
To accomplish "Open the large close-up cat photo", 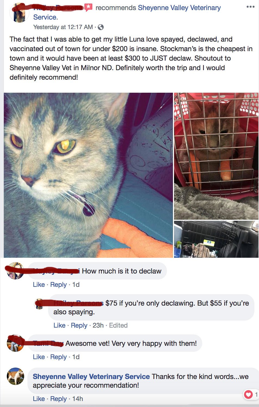I will click(x=88, y=175).
